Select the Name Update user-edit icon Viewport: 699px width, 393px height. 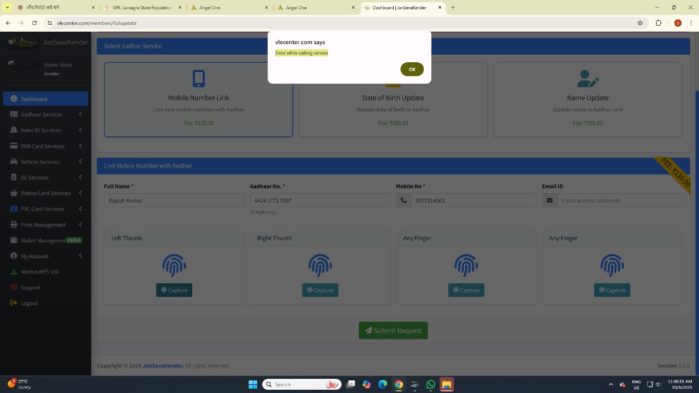point(588,79)
